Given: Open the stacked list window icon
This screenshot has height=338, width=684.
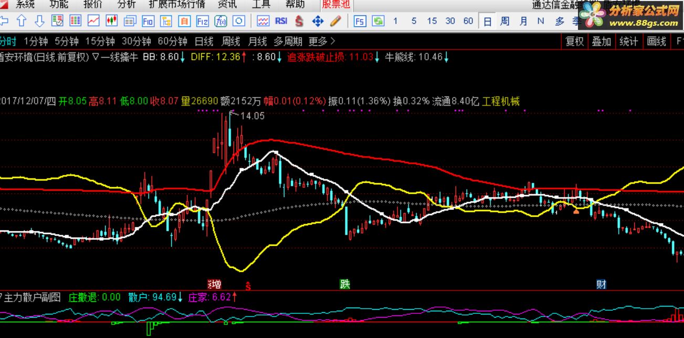Looking at the screenshot, I should pyautogui.click(x=130, y=21).
